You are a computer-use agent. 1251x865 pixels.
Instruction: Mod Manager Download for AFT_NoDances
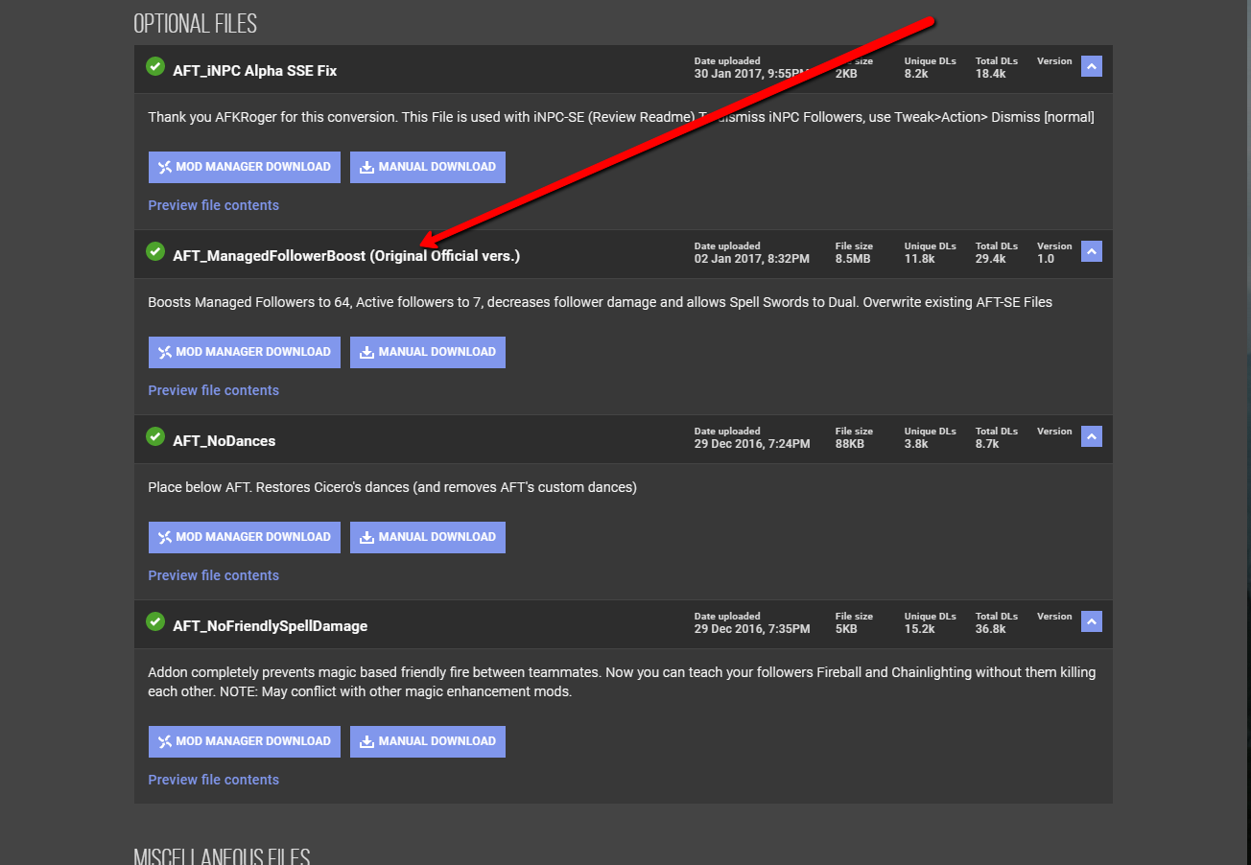point(244,537)
